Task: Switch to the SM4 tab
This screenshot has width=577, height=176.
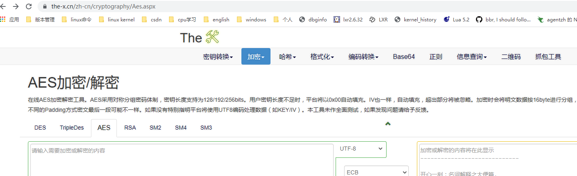Action: coord(181,128)
